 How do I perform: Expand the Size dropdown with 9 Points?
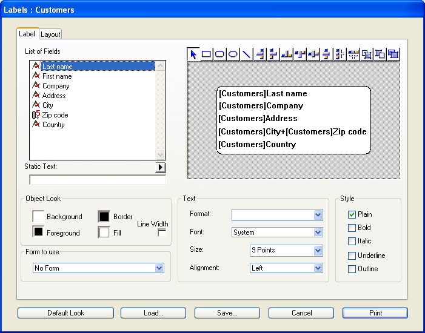(x=286, y=251)
